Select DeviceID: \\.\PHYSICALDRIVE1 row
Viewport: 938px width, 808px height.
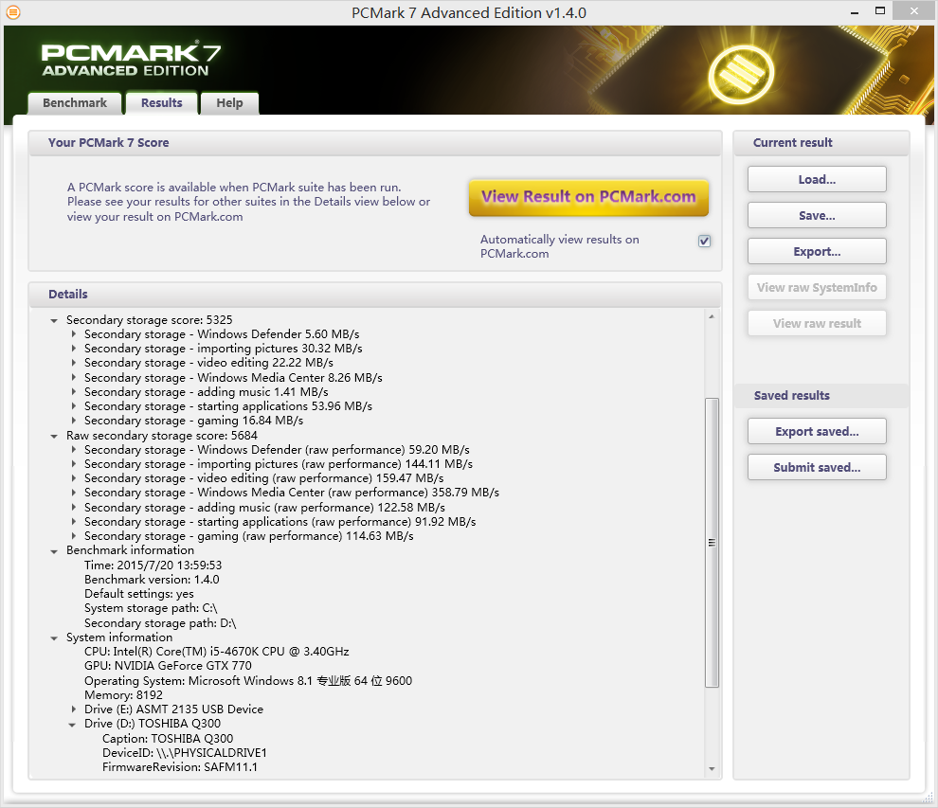(184, 753)
